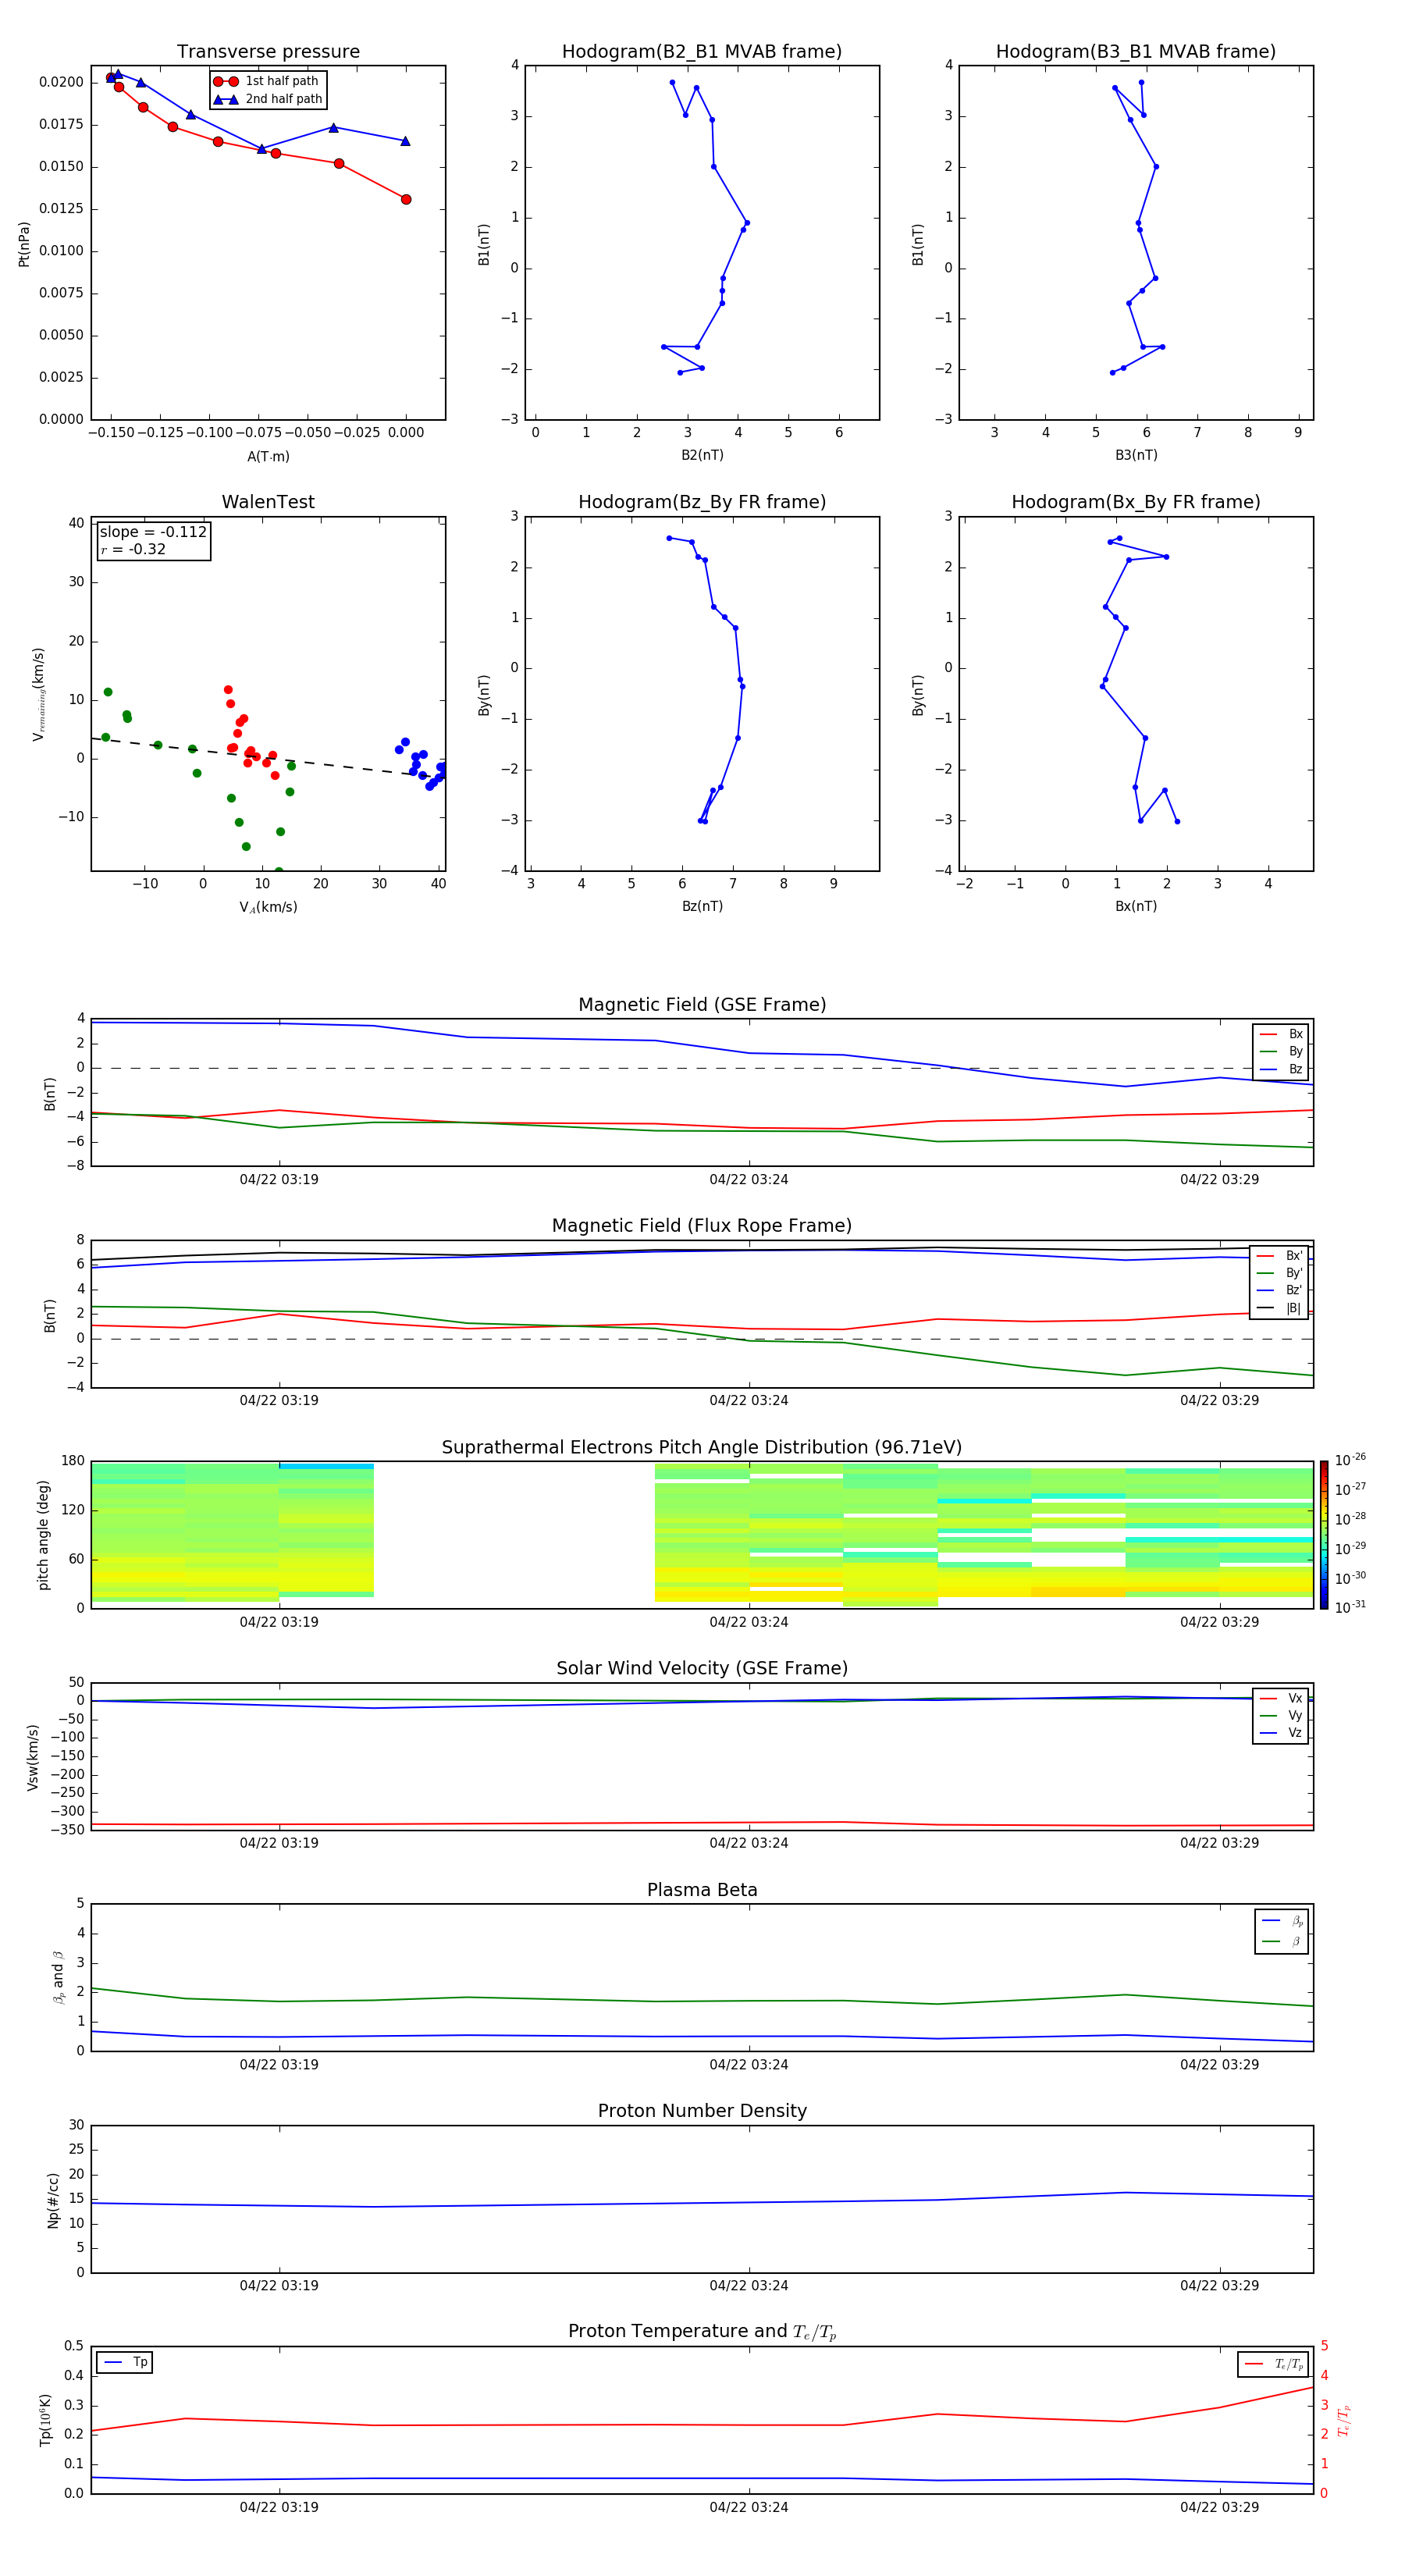
Task: Select the '1st half path' legend entry
Action: [266, 81]
